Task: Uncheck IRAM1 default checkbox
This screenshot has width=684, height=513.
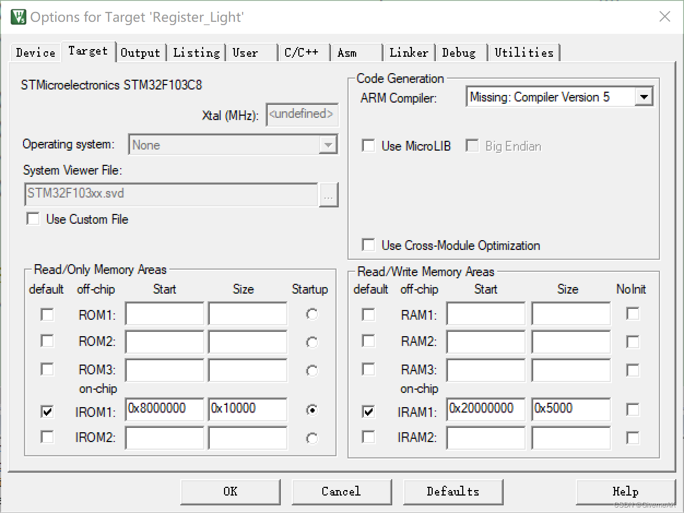Action: pos(369,412)
